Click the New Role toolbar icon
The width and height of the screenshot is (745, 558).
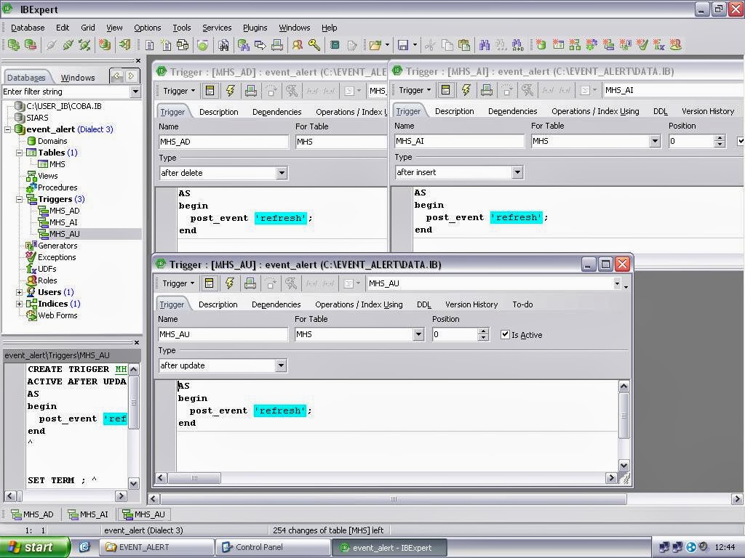tap(676, 45)
